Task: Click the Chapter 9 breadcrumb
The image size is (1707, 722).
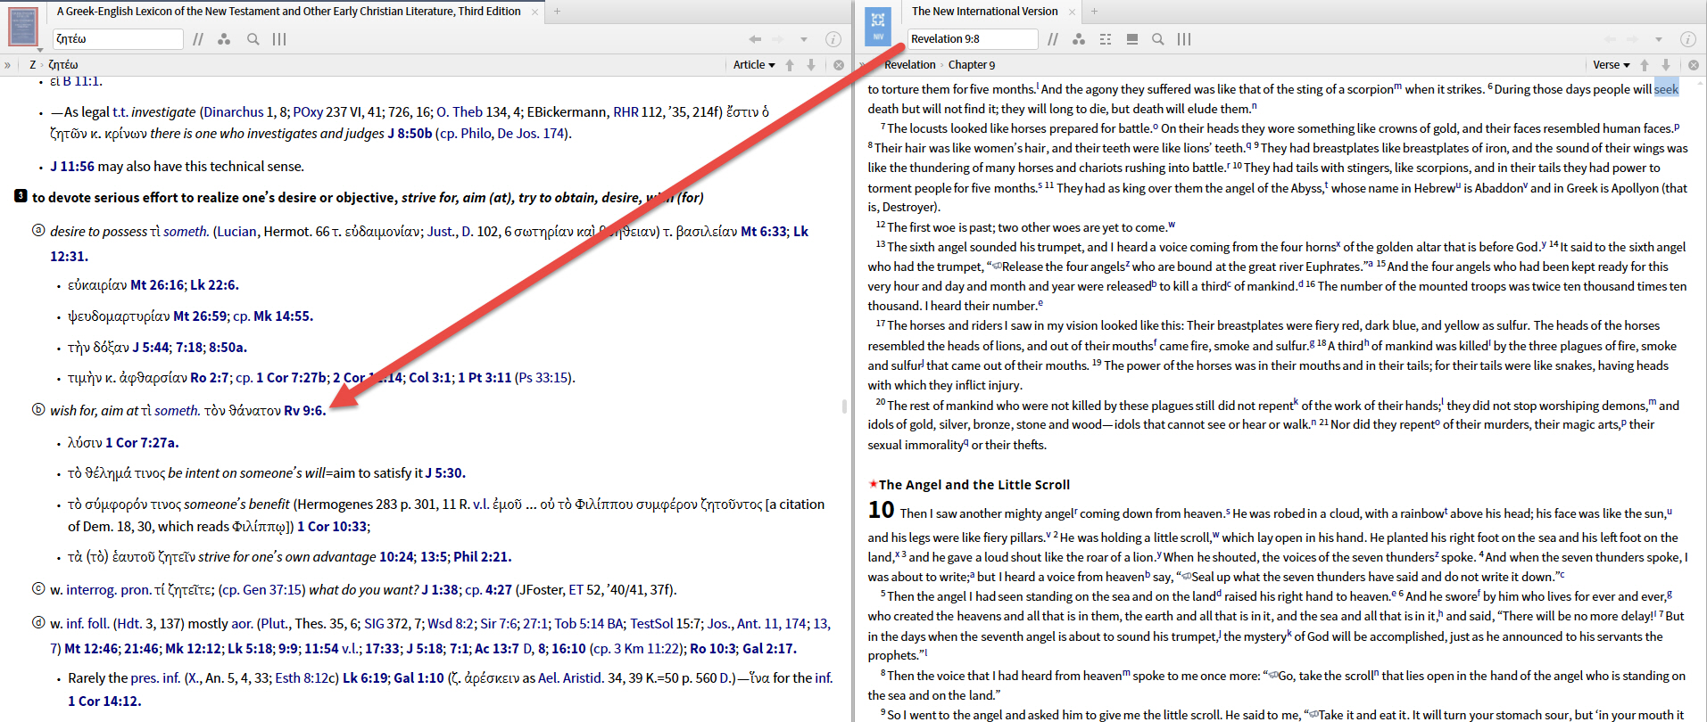Action: coord(972,65)
